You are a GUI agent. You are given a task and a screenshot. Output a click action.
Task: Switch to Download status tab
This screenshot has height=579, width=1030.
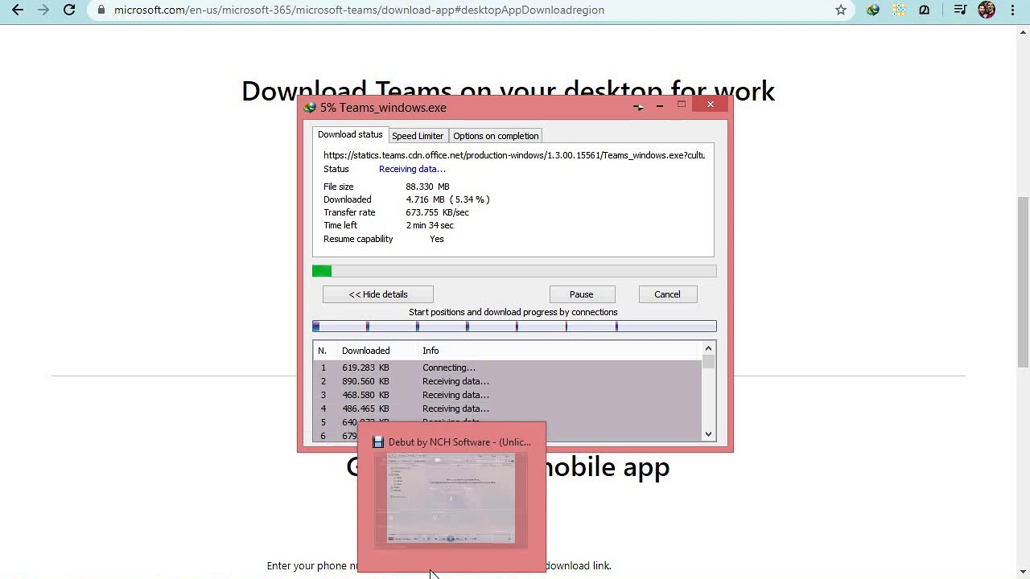(x=350, y=134)
